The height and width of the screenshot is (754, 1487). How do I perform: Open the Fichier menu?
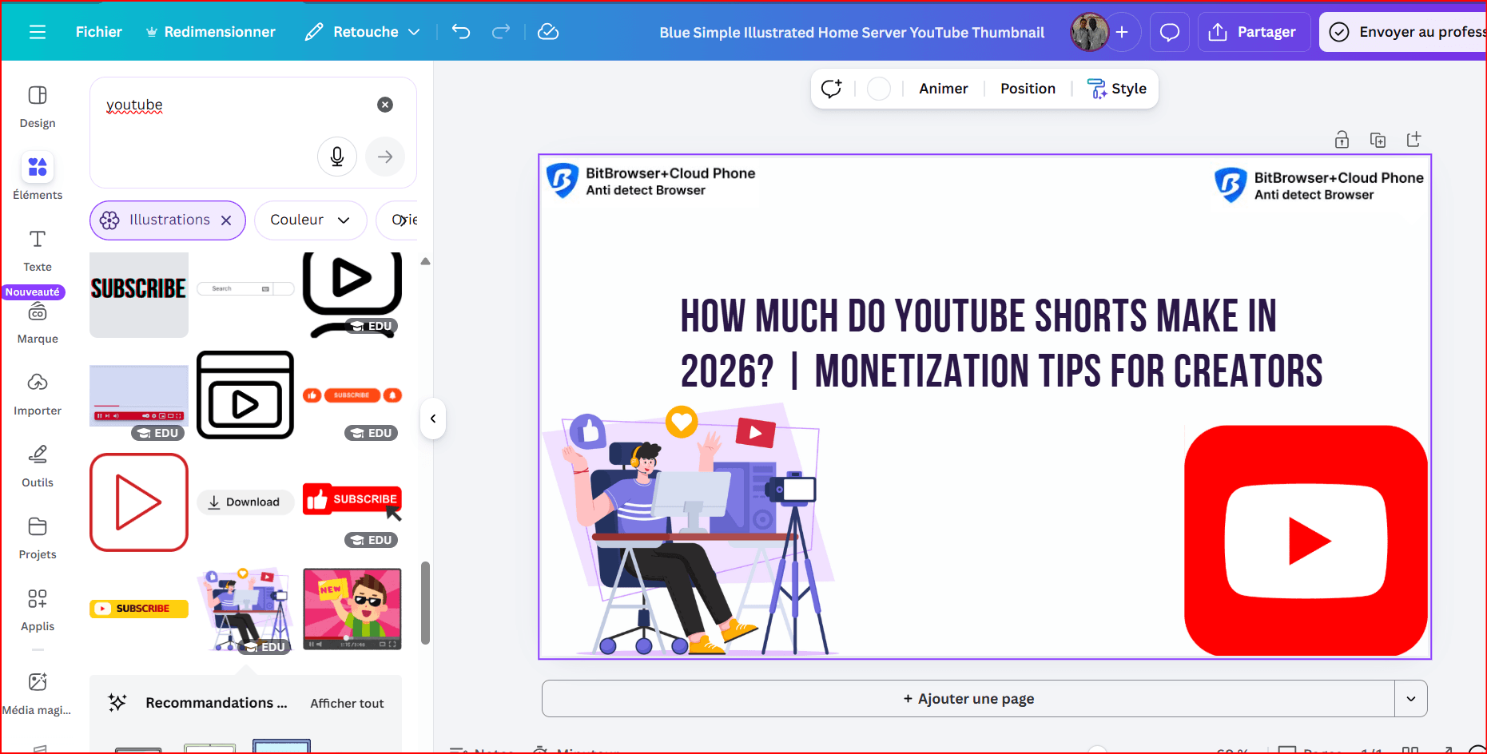pyautogui.click(x=99, y=32)
